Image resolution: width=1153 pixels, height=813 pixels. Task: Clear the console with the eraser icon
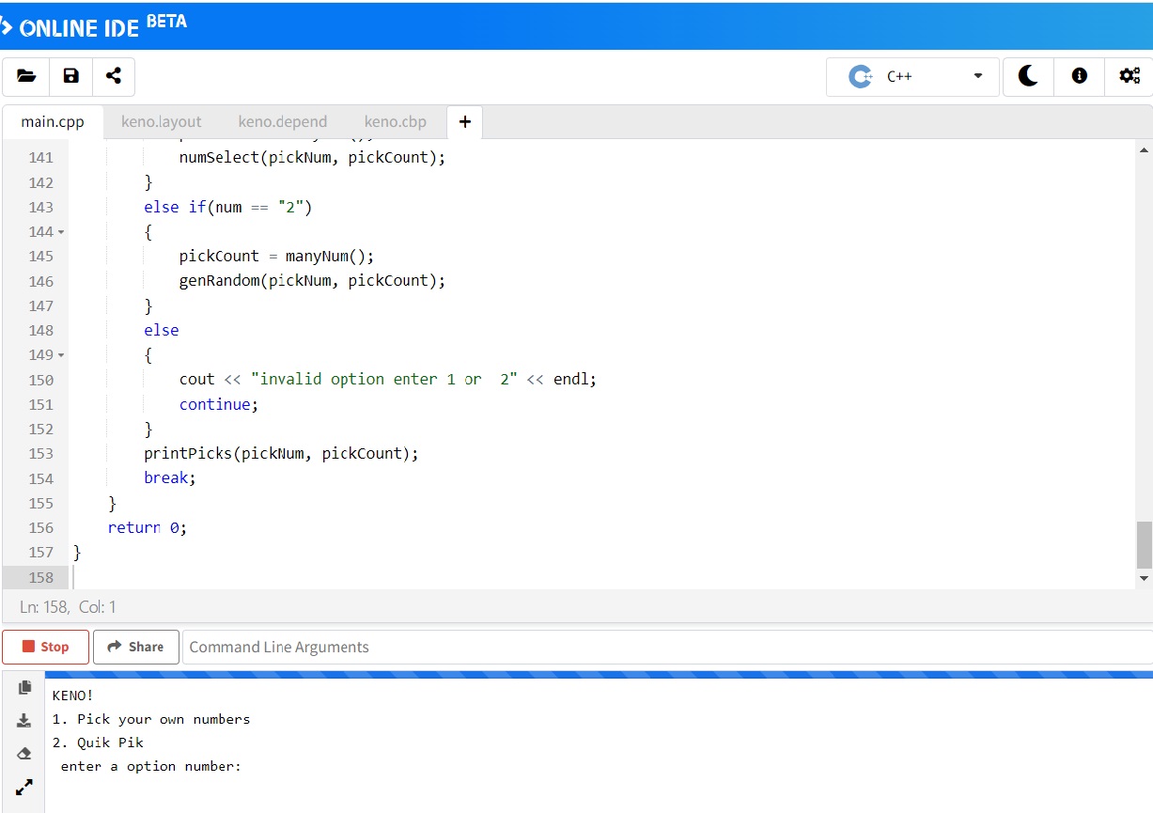24,753
